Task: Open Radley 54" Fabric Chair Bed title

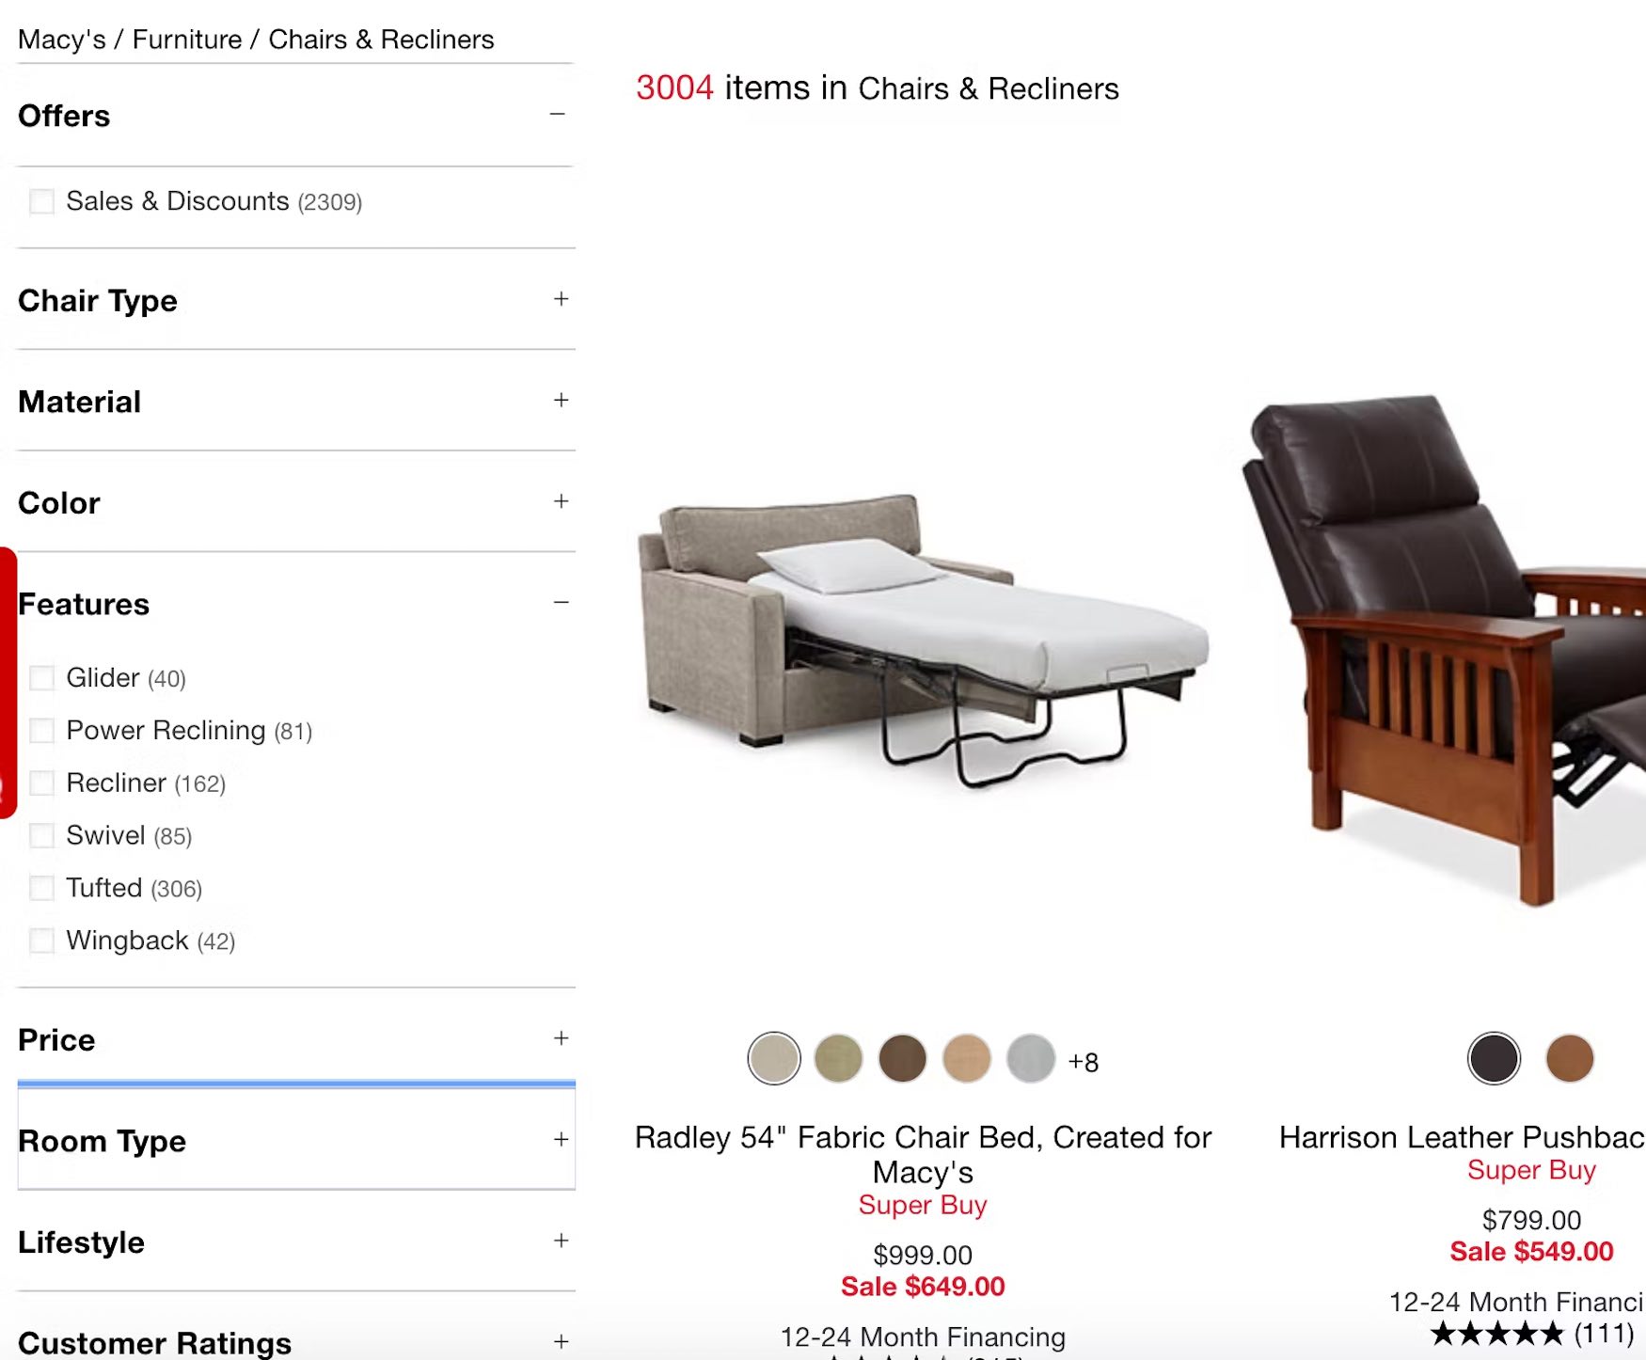Action: click(x=923, y=1154)
